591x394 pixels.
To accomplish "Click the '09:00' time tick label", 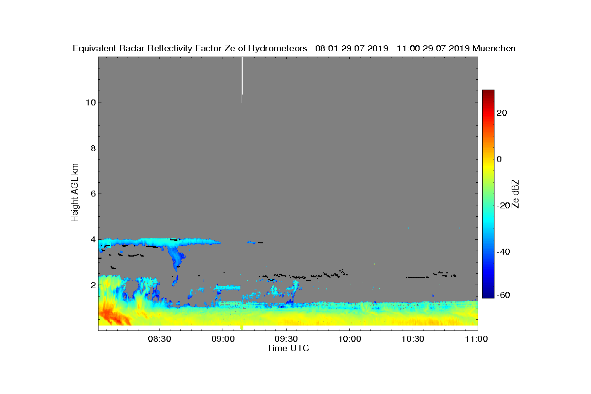I will coord(222,339).
